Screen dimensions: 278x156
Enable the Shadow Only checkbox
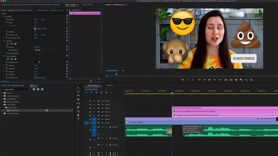coord(35,78)
